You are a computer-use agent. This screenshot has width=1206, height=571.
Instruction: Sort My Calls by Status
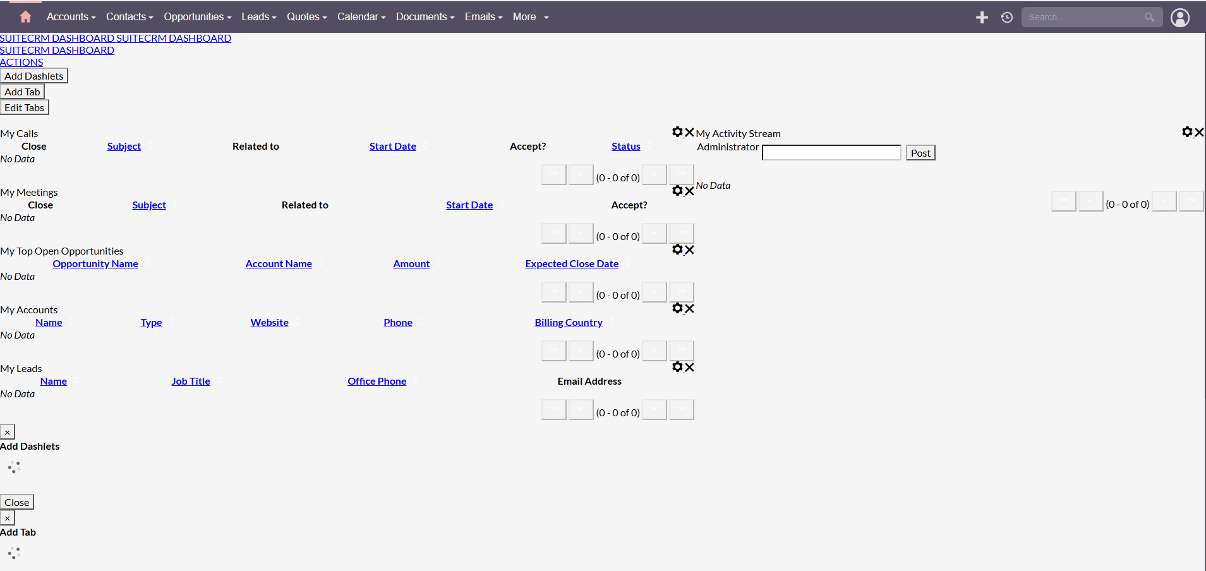click(626, 146)
